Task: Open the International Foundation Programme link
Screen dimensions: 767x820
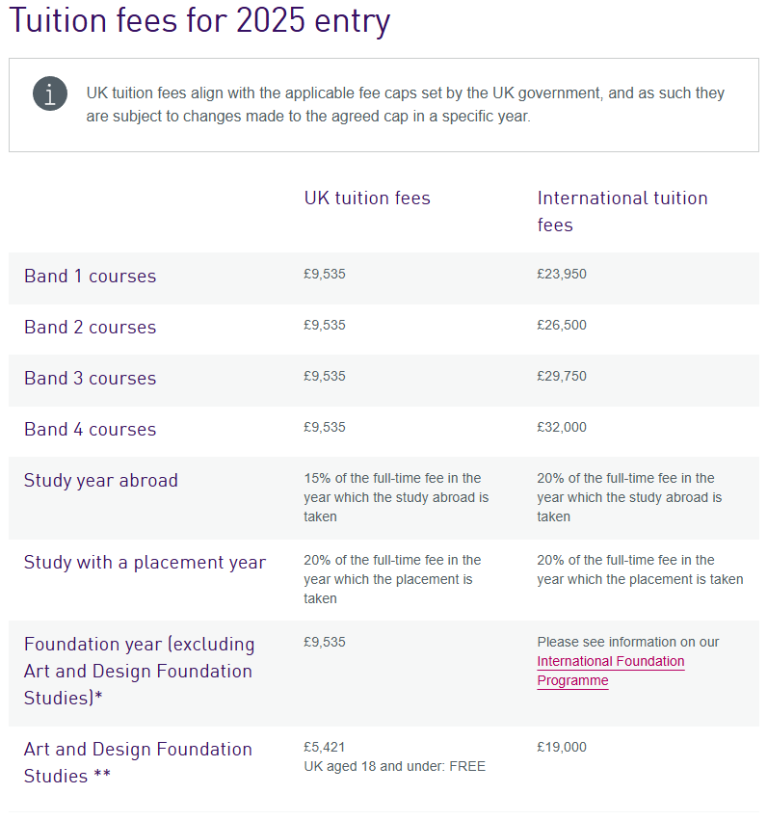Action: pos(610,672)
